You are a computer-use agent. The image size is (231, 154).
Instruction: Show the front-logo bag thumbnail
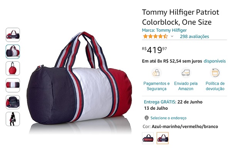(x=13, y=35)
